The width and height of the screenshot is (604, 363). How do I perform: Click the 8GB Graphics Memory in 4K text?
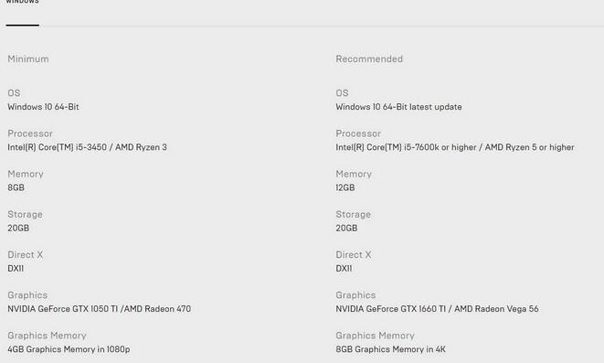tap(390, 349)
